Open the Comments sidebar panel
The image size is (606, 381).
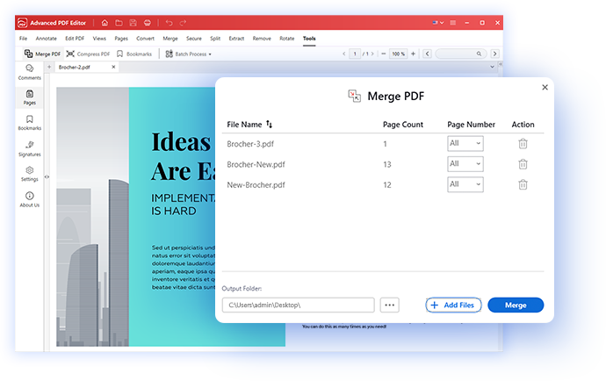coord(29,72)
